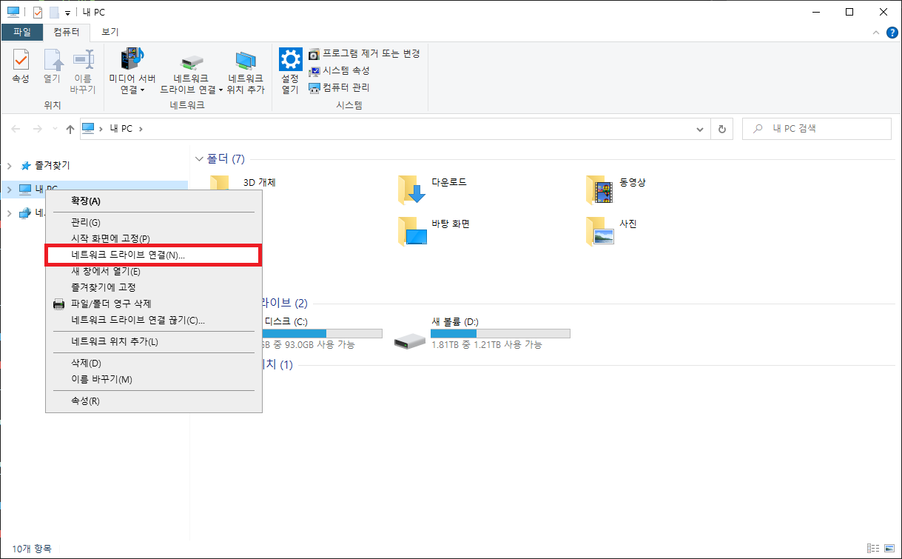Click the 설정 열기 gear icon
This screenshot has width=902, height=559.
[x=289, y=58]
